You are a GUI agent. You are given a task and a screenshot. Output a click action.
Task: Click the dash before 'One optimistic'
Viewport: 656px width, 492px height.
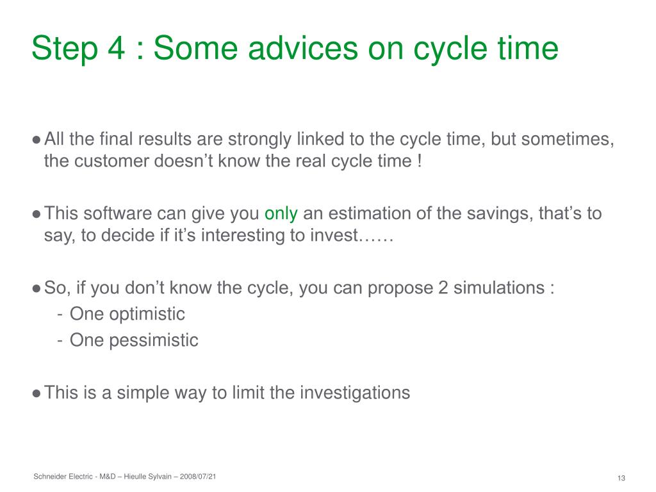pyautogui.click(x=60, y=315)
